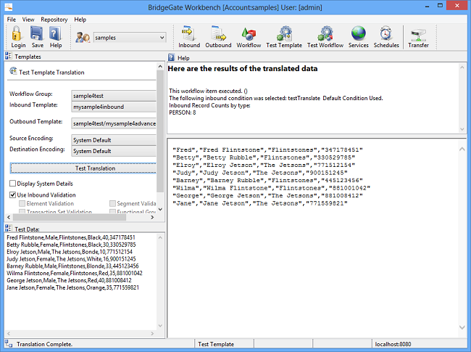The image size is (471, 352).
Task: Click the Betty Rubble test data line
Action: tap(71, 245)
